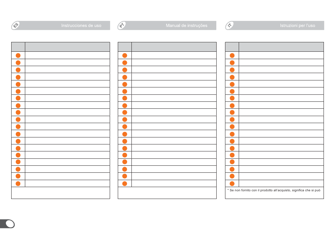Select first orange circle in Italian table
The height and width of the screenshot is (235, 333).
(x=232, y=55)
